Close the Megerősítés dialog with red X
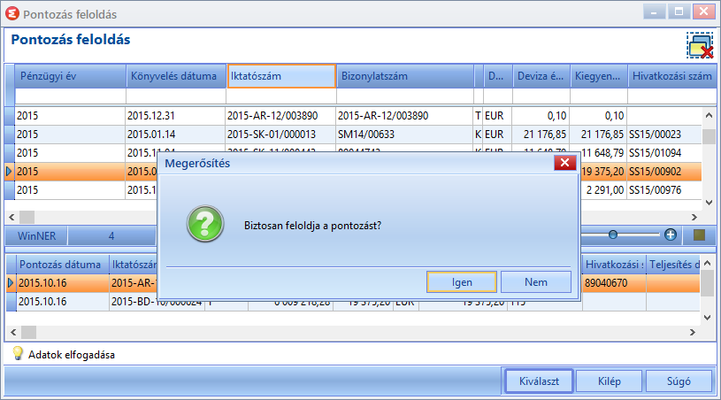The image size is (721, 400). 565,162
